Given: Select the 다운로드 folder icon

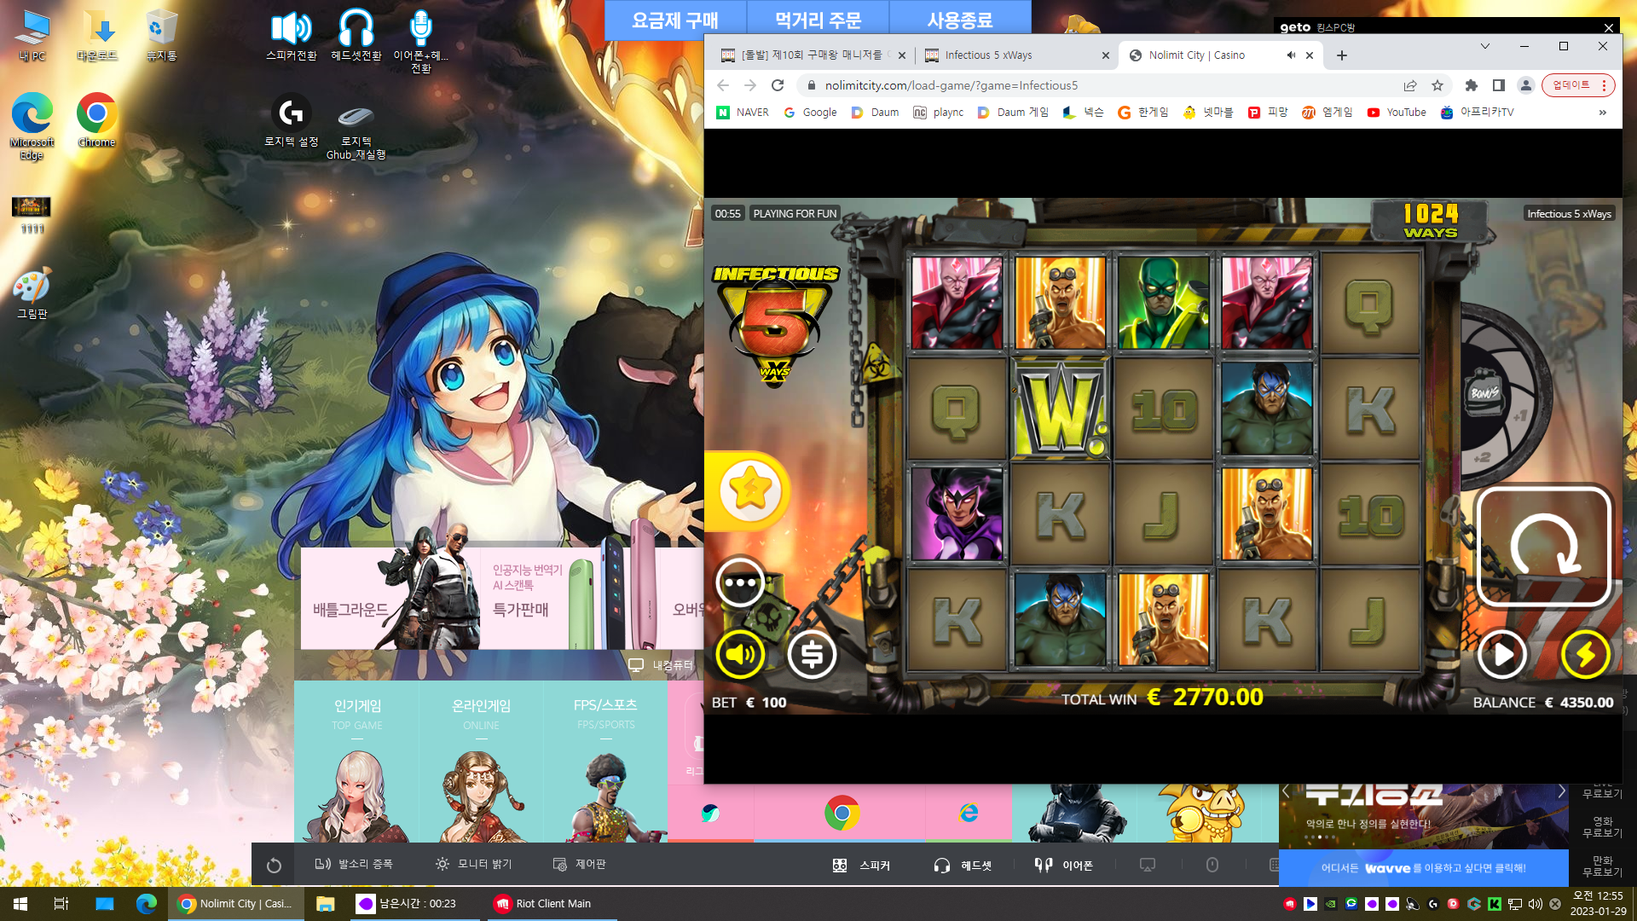Looking at the screenshot, I should tap(97, 36).
